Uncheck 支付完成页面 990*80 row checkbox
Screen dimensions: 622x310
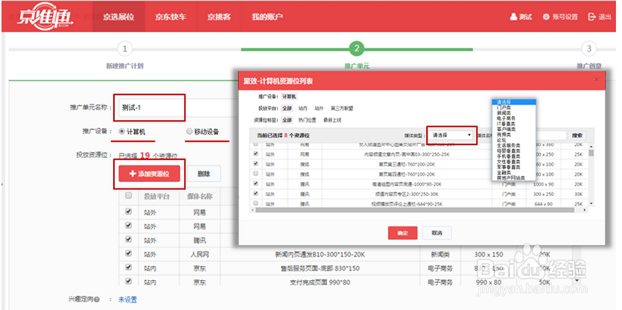coord(128,281)
